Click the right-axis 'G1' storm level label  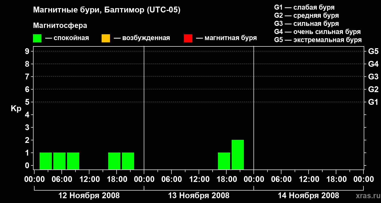tap(373, 102)
